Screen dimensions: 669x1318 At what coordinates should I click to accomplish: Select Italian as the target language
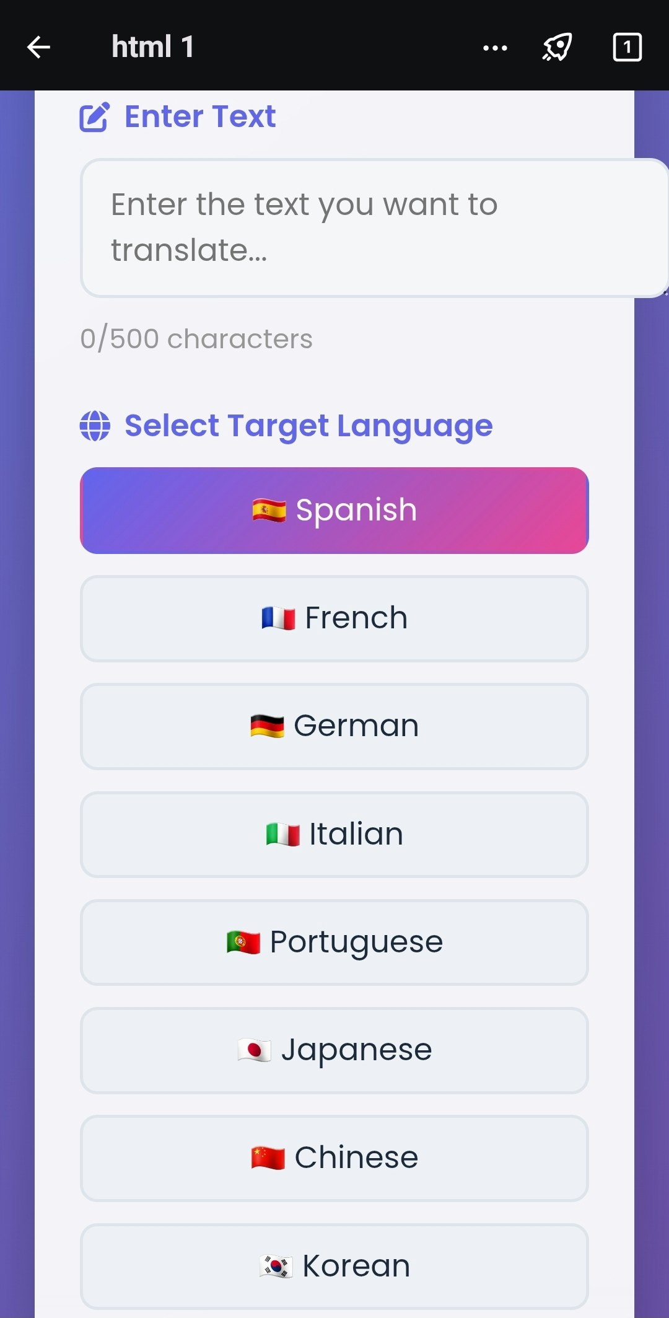334,833
